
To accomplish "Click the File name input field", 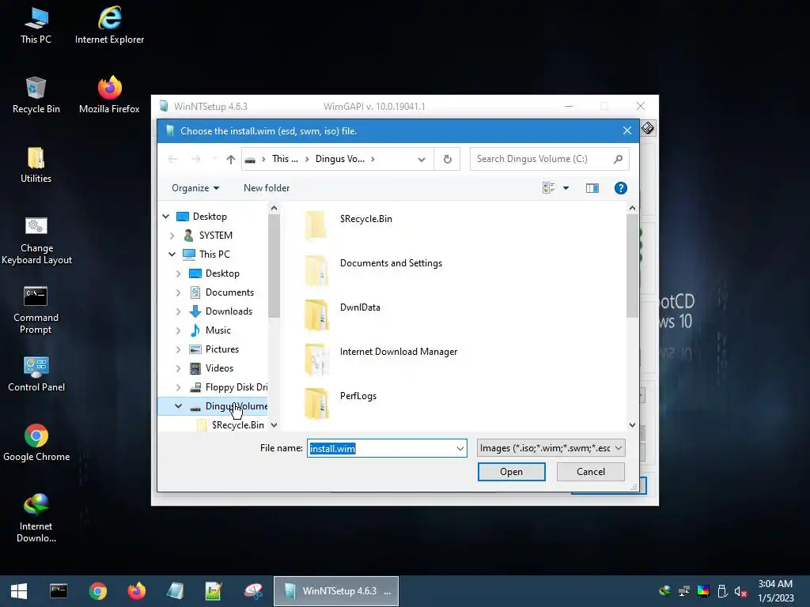I will tap(380, 449).
